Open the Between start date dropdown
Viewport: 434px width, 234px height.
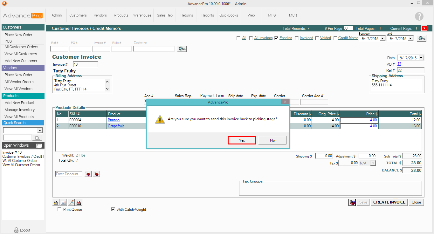tap(382, 38)
